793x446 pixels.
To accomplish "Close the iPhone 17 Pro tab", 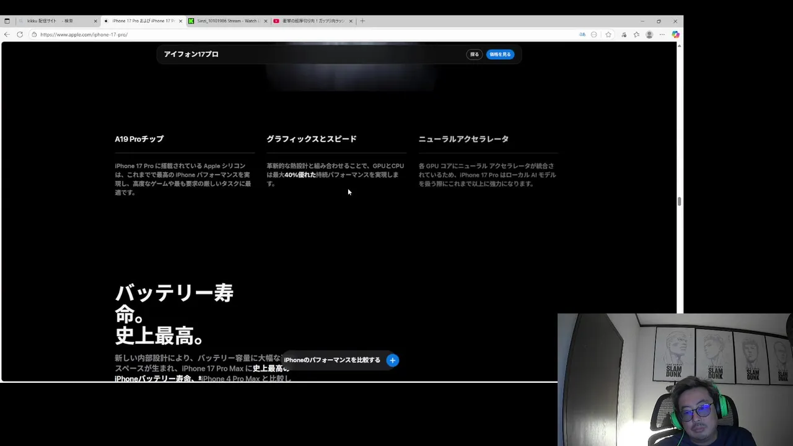I will 180,21.
